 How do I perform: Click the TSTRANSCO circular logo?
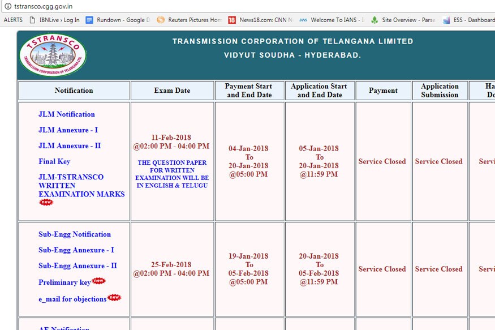click(53, 53)
